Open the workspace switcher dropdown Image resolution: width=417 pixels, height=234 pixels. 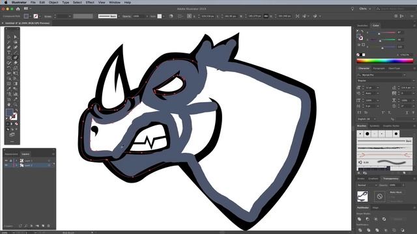[x=27, y=8]
